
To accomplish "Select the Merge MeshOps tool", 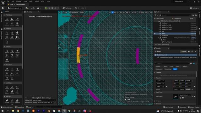I will [12, 92].
